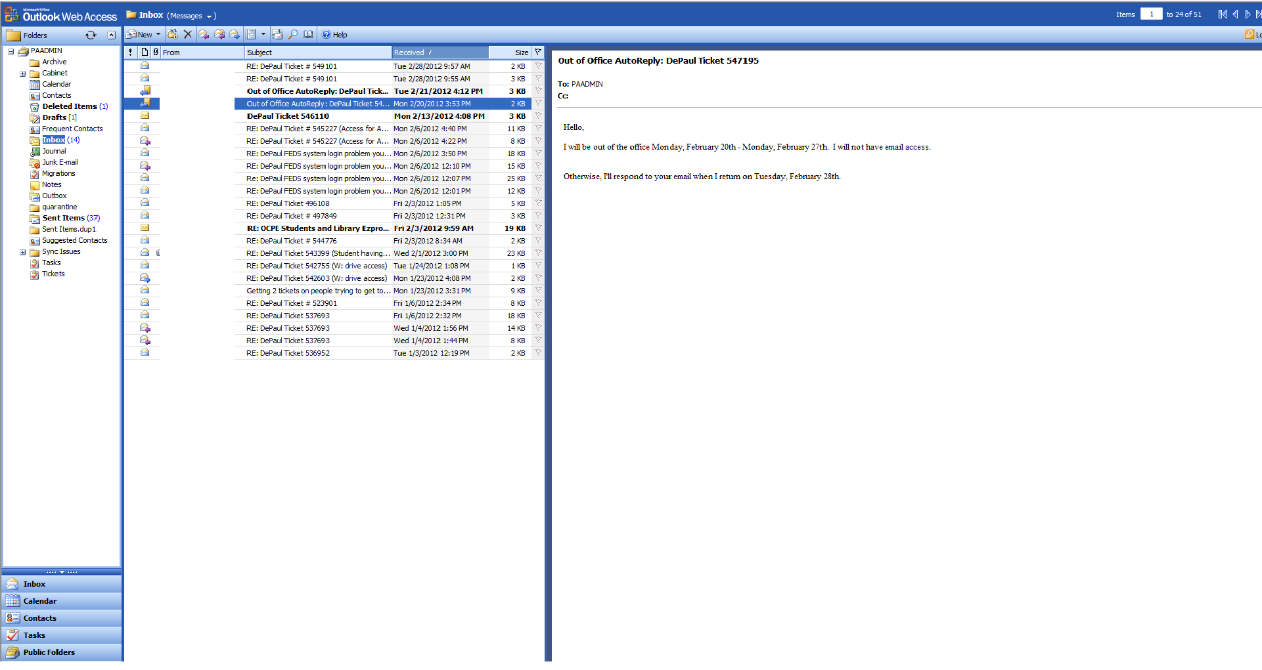Click the Reply to All toolbar icon
The height and width of the screenshot is (670, 1262).
(219, 35)
